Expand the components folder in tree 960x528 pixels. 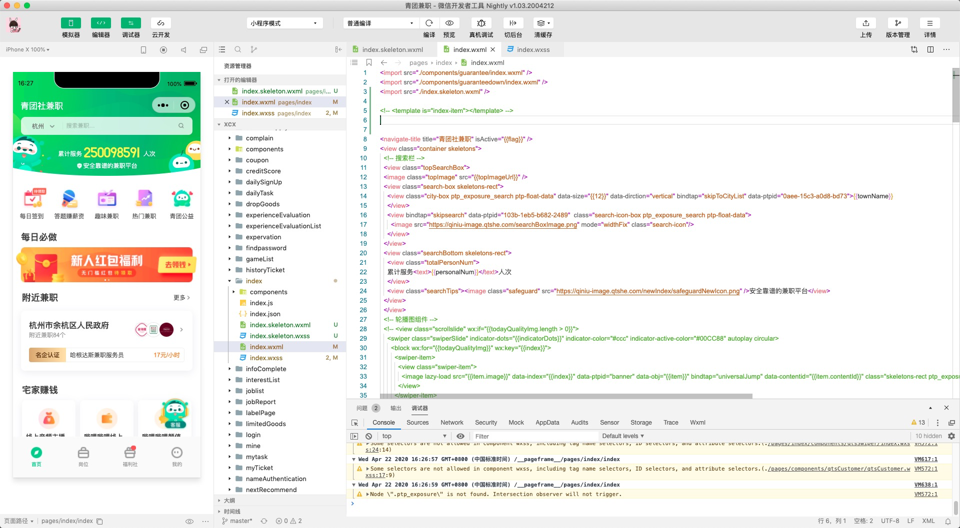pos(264,149)
